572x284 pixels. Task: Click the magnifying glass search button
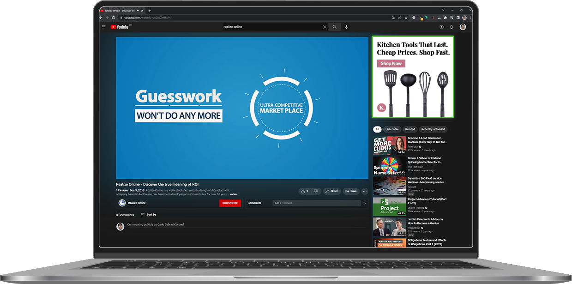(335, 27)
